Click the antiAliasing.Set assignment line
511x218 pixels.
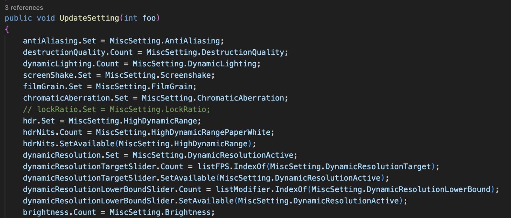124,41
